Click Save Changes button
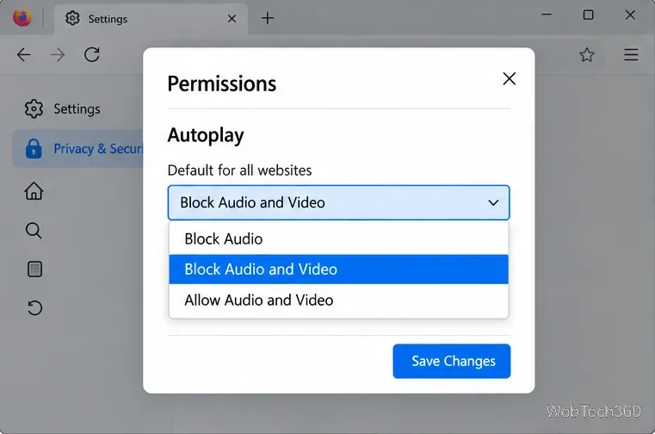The height and width of the screenshot is (434, 655). (x=452, y=362)
